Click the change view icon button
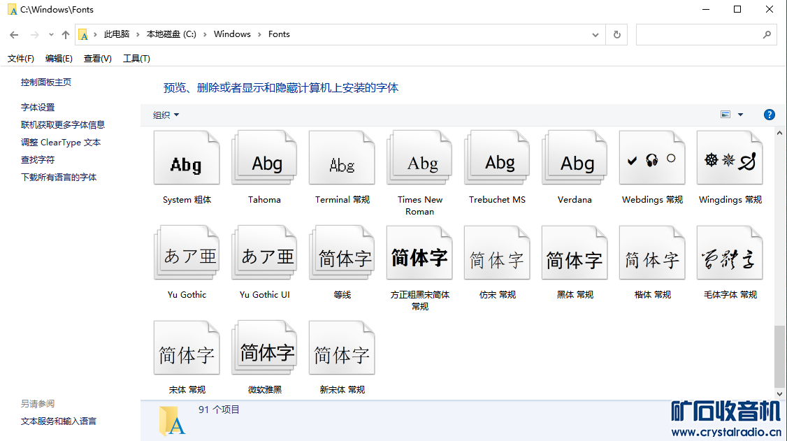This screenshot has width=787, height=441. coord(725,115)
